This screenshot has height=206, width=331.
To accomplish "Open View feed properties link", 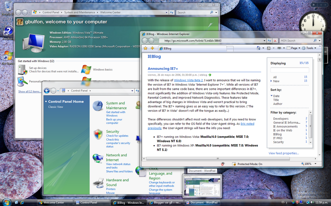I will [x=284, y=153].
